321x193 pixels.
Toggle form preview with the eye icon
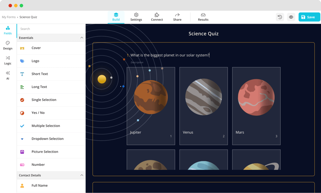pos(291,17)
